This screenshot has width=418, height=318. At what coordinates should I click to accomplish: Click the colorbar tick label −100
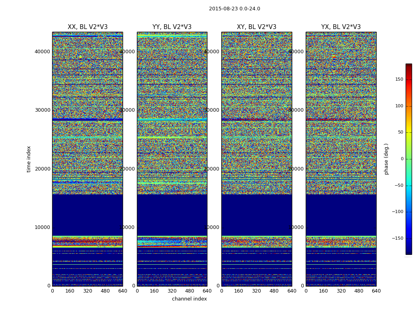click(397, 212)
